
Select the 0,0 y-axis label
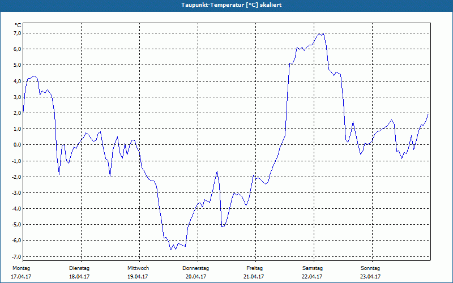click(18, 145)
